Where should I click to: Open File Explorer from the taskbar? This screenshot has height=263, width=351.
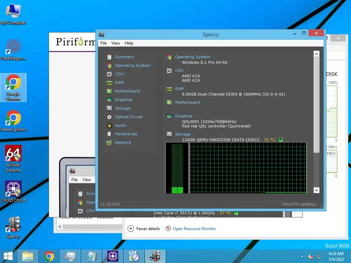pos(27,256)
